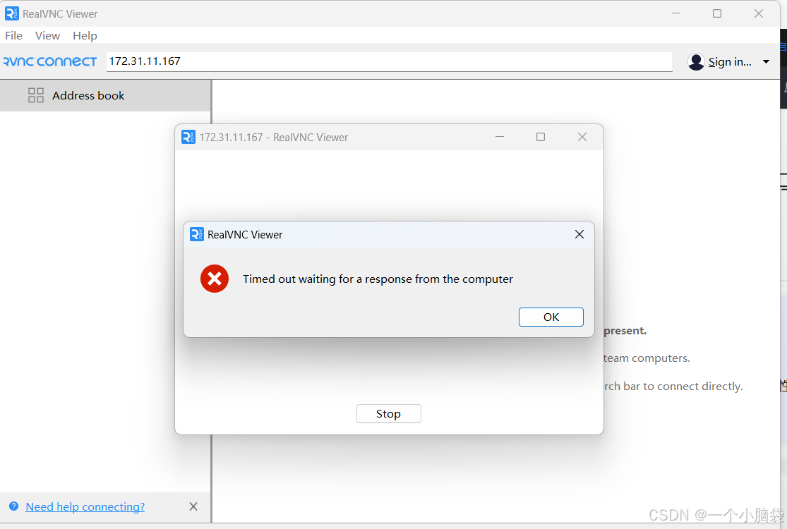Click RealVNC icon in 172.31.11.167 window title
Viewport: 787px width, 529px height.
pos(188,137)
